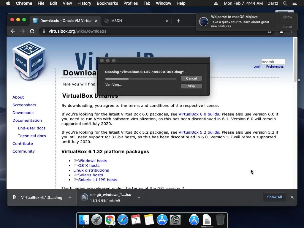The width and height of the screenshot is (304, 228).
Task: Open the Windows hosts link
Action: pos(93,161)
